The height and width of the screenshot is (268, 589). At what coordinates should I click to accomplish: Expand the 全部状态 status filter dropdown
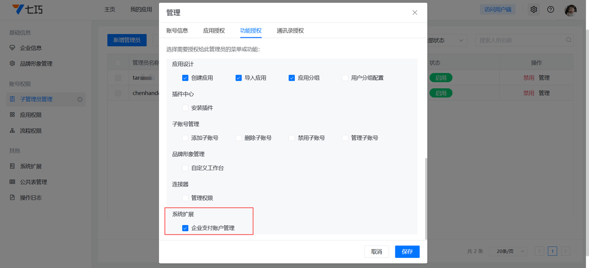pyautogui.click(x=446, y=41)
